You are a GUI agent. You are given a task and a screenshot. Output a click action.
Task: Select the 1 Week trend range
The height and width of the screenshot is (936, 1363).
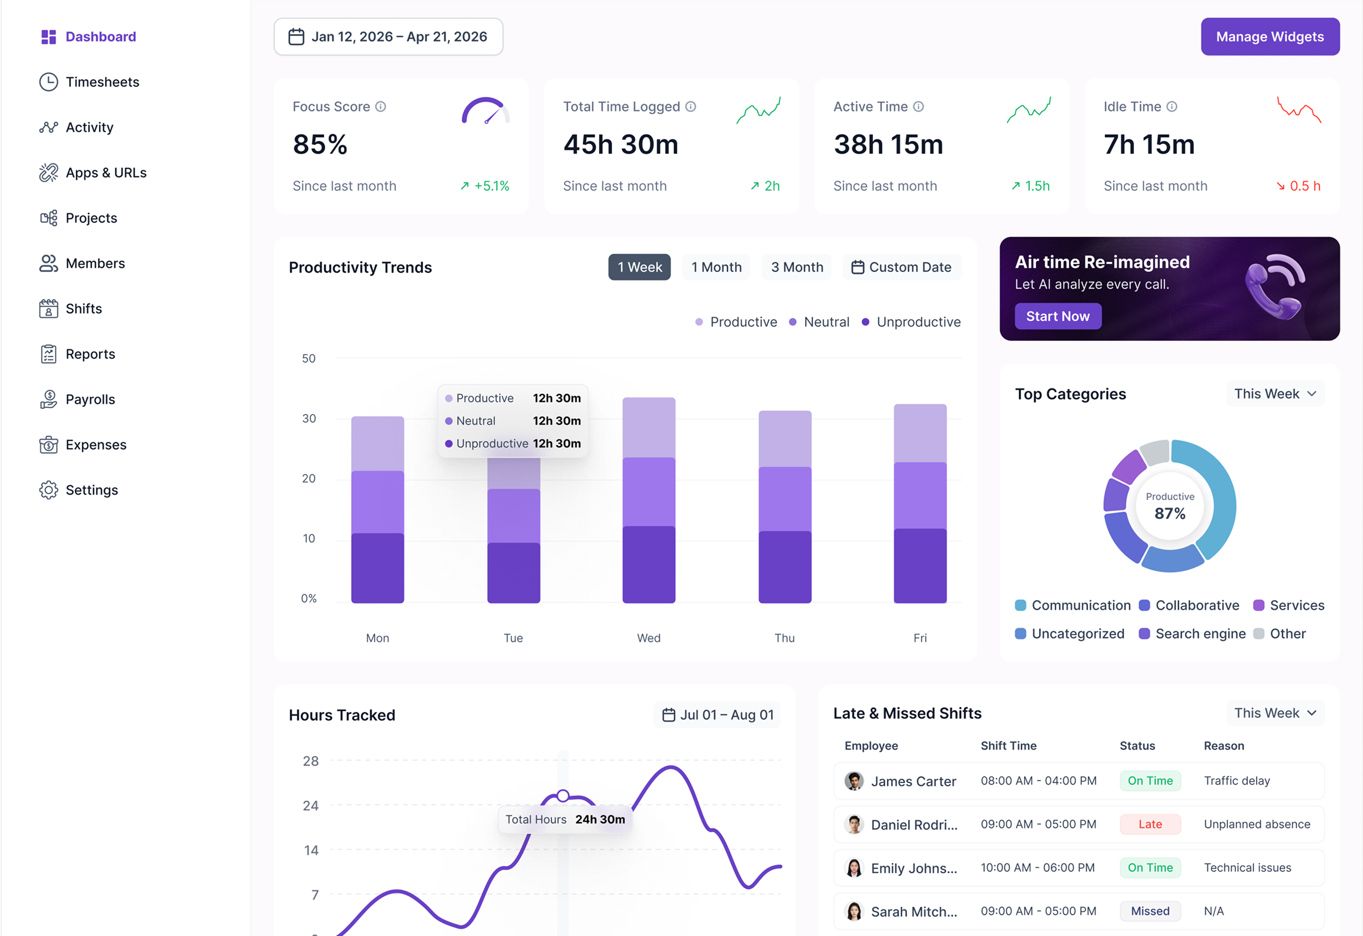pos(639,267)
